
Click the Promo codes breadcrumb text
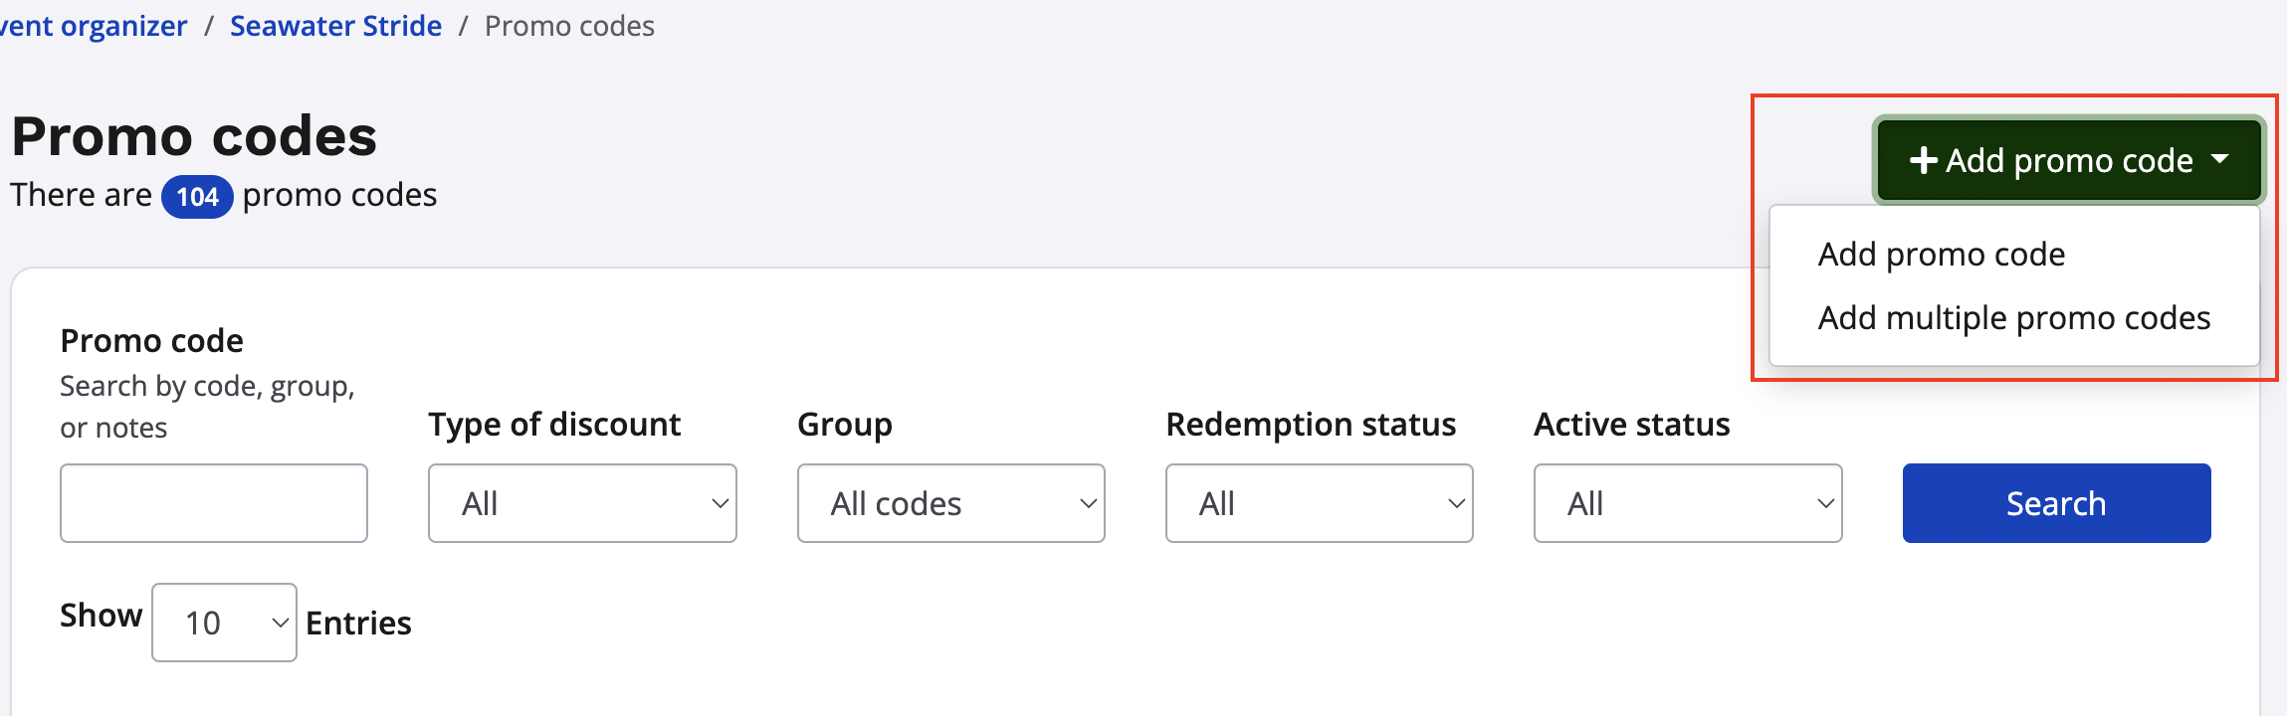[x=569, y=26]
